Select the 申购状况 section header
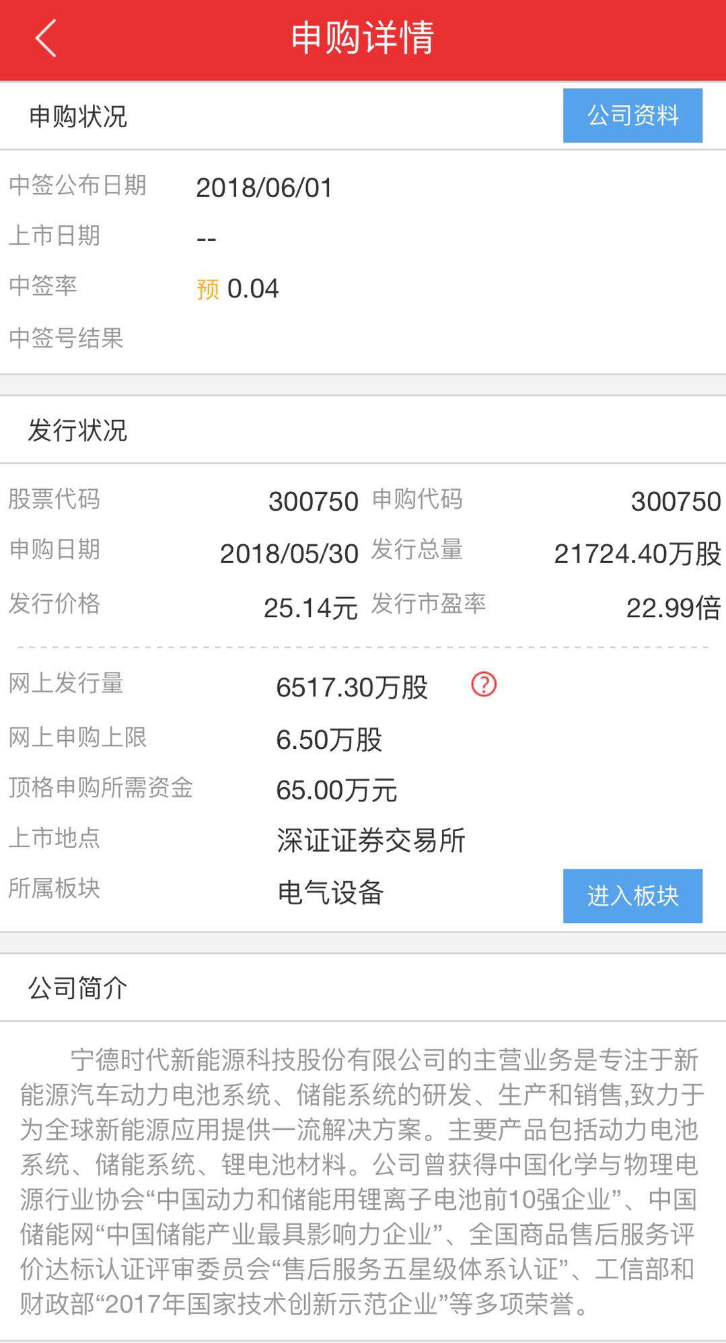The height and width of the screenshot is (1343, 726). pos(78,116)
